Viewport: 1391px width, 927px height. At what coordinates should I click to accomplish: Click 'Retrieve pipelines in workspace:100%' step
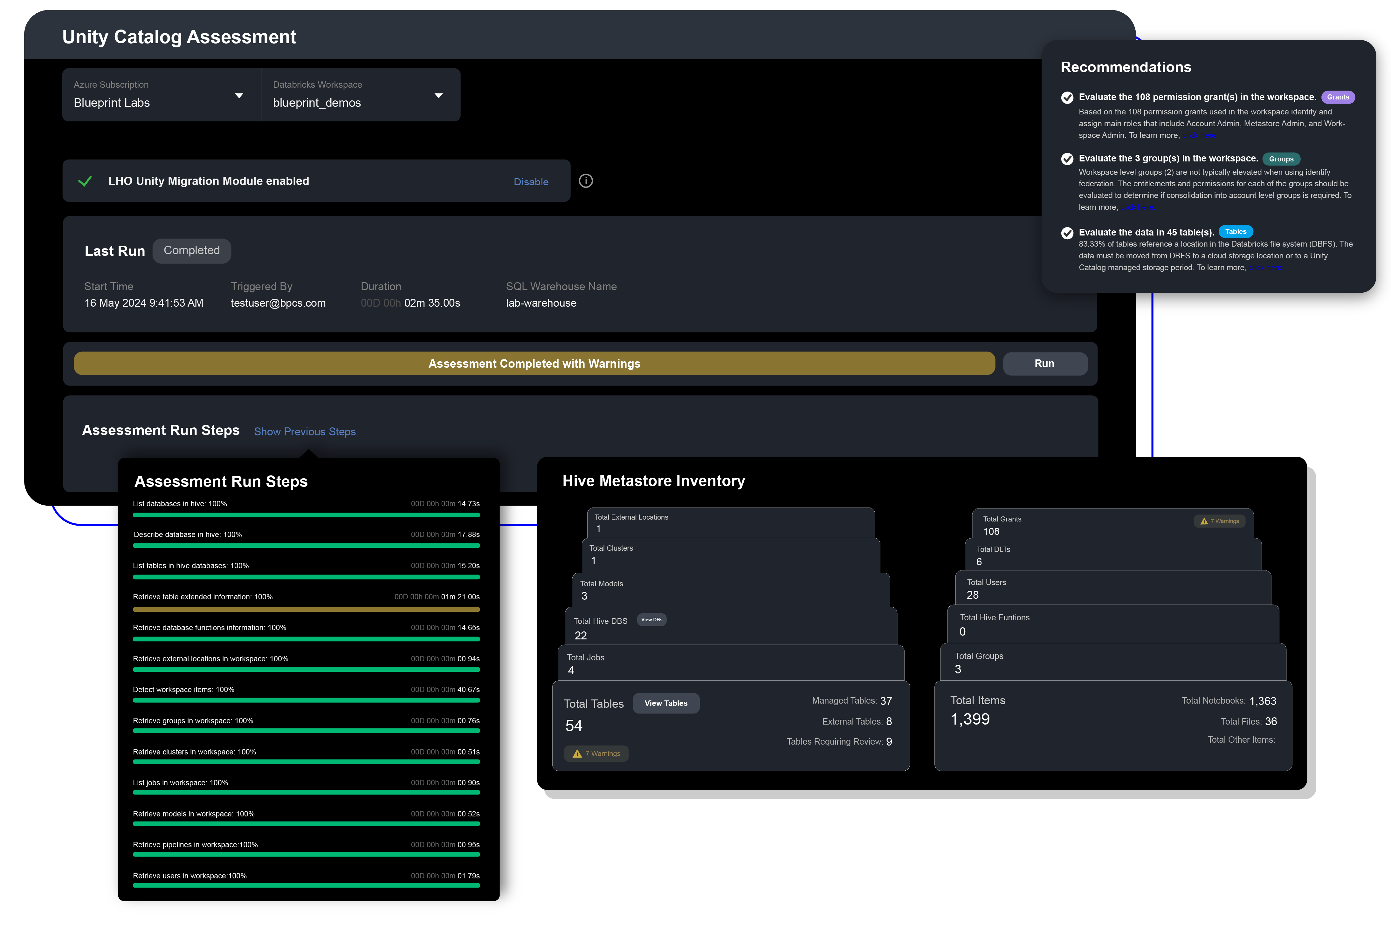point(195,845)
